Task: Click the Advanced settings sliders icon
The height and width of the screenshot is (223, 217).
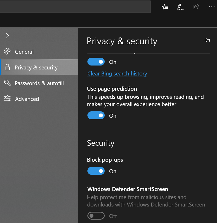Action: point(7,99)
